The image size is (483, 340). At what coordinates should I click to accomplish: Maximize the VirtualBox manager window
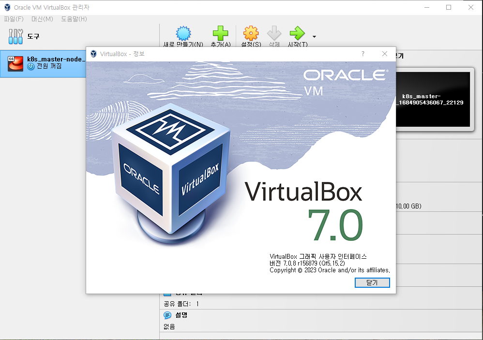(x=449, y=7)
